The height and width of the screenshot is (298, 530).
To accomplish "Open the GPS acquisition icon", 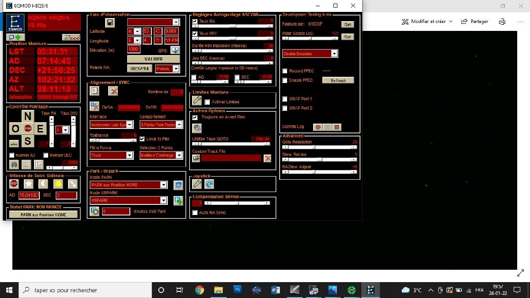I will pos(175,50).
